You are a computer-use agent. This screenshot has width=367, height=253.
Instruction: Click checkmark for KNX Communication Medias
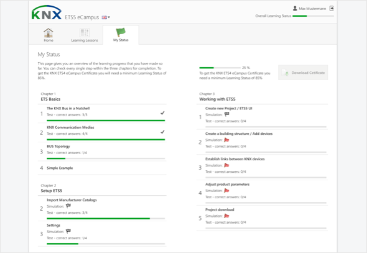tap(162, 132)
